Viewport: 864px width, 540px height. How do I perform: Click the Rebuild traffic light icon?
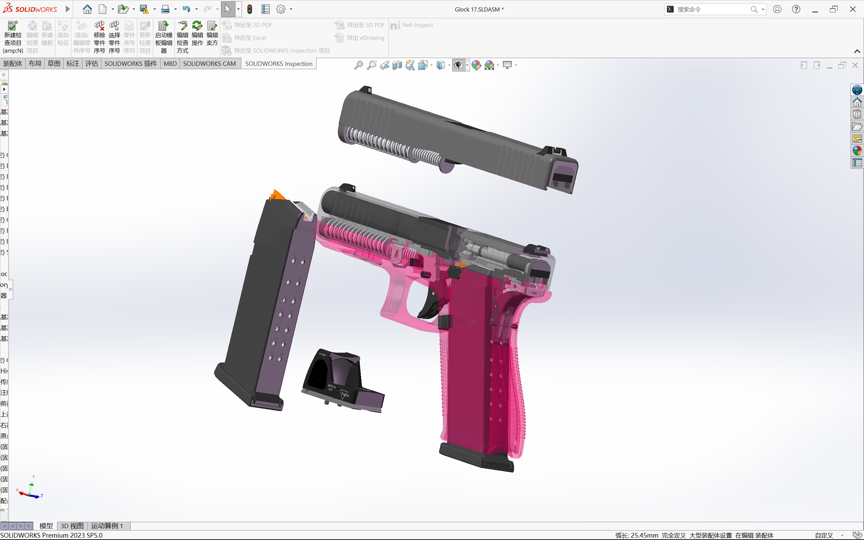pos(249,9)
